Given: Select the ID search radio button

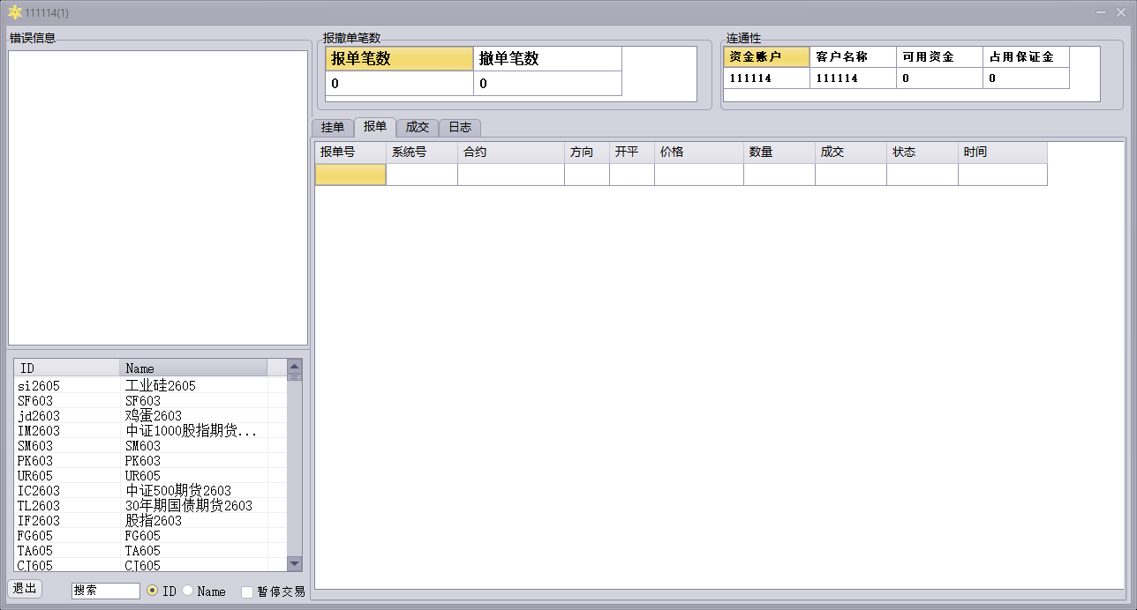Looking at the screenshot, I should [x=153, y=591].
